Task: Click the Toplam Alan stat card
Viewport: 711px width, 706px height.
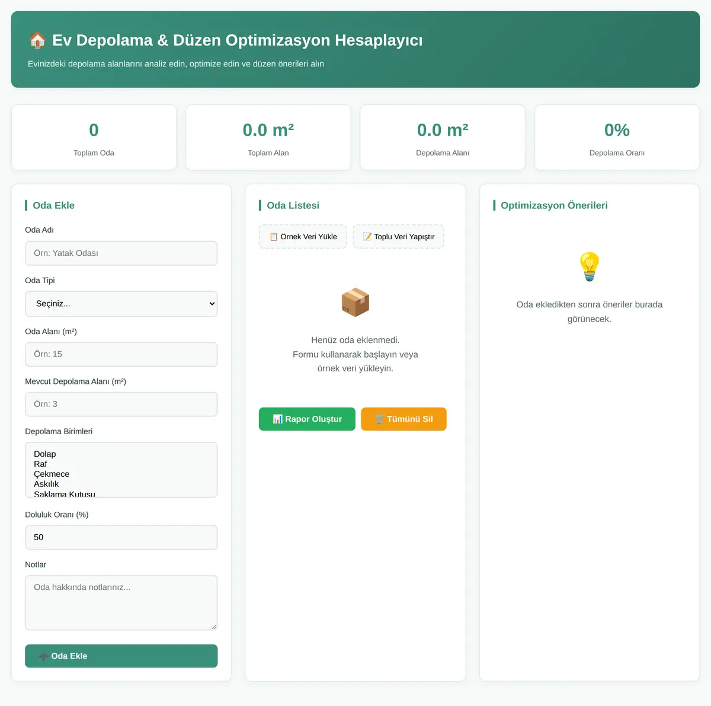Action: (x=268, y=137)
